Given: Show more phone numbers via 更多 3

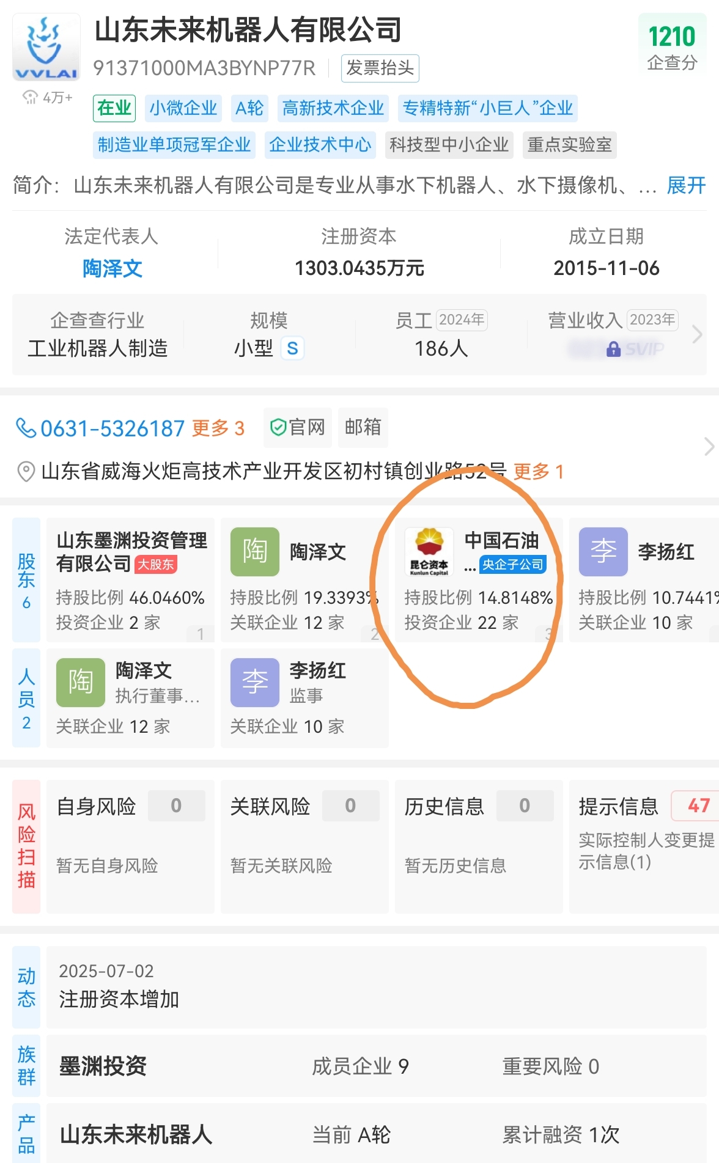Looking at the screenshot, I should pyautogui.click(x=218, y=428).
